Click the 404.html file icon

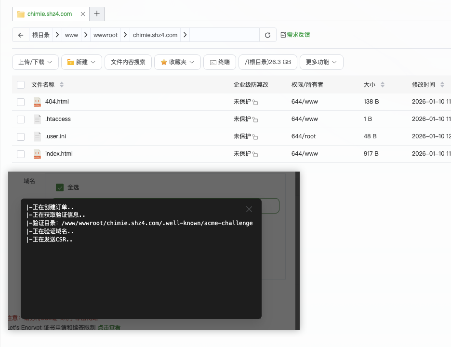point(37,102)
